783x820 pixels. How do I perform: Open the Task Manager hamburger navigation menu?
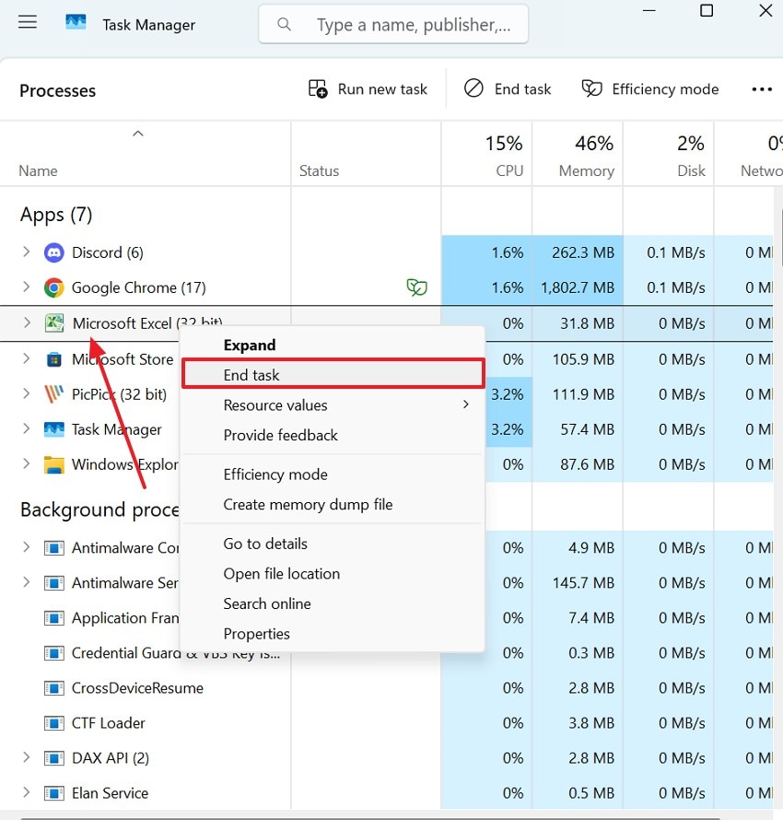(x=27, y=22)
